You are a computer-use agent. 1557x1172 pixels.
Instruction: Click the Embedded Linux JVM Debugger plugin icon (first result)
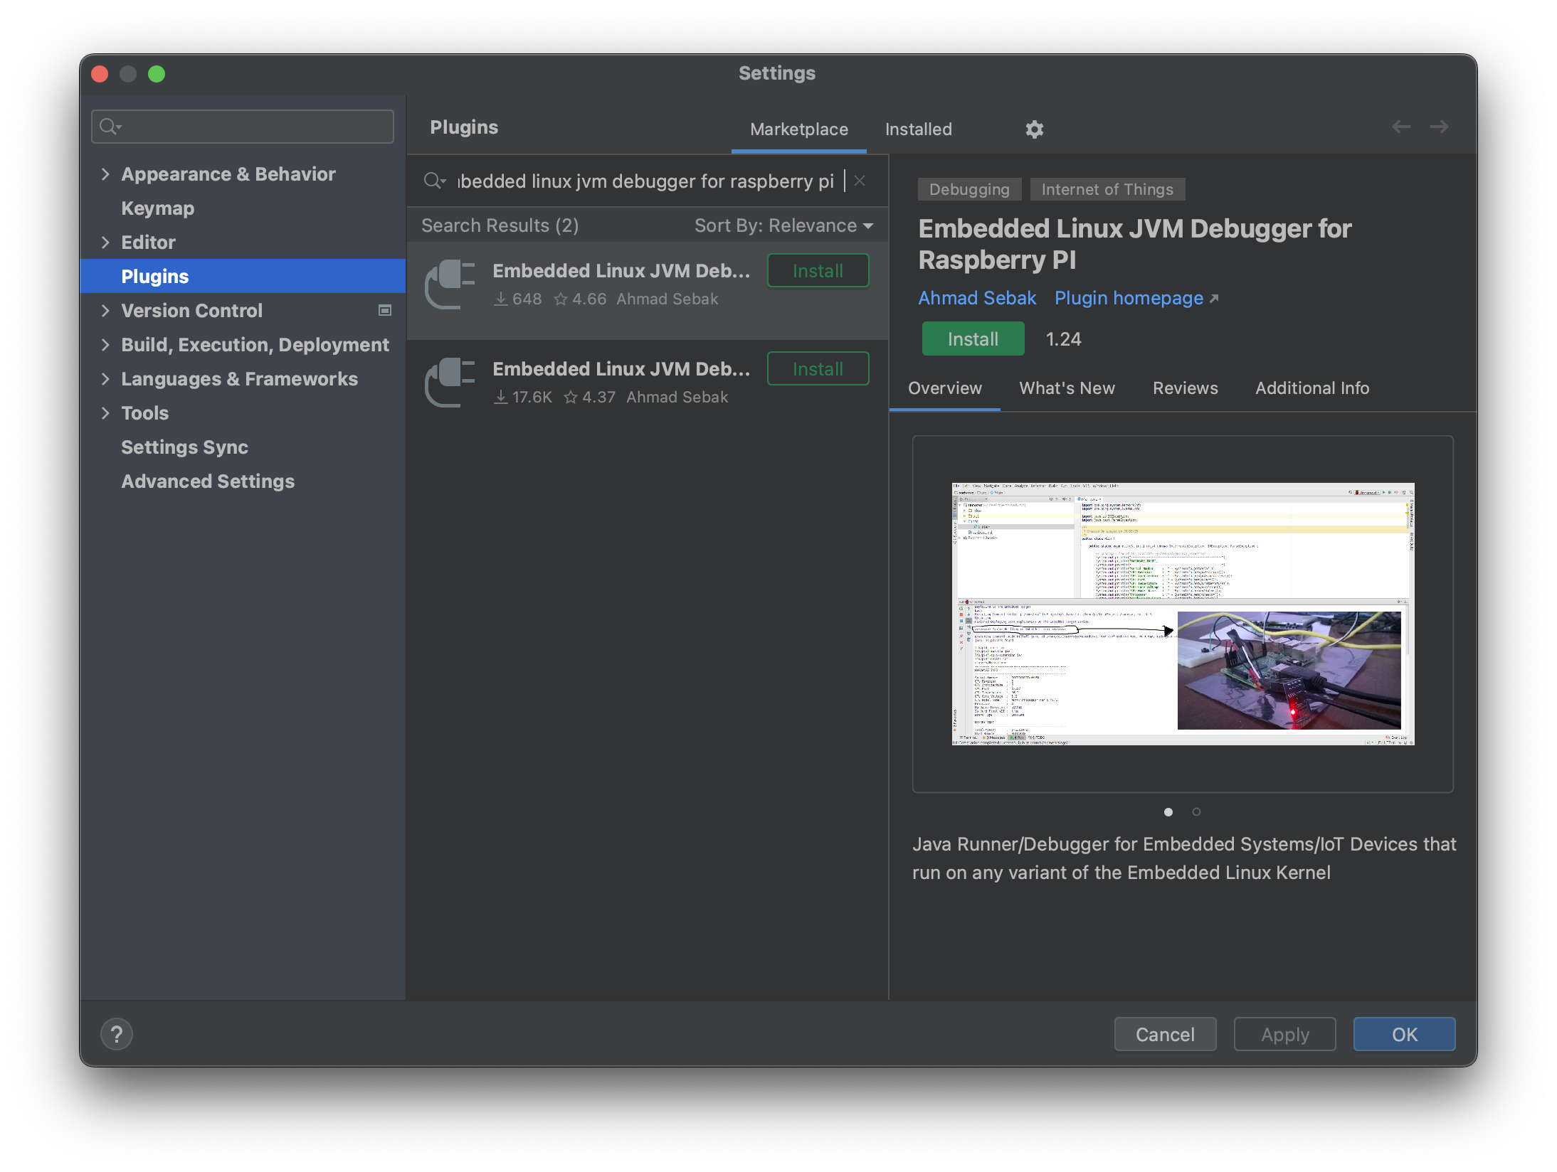point(448,282)
